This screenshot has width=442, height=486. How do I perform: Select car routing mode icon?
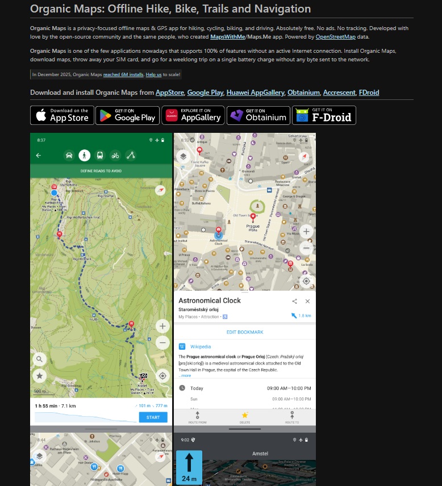click(x=69, y=156)
